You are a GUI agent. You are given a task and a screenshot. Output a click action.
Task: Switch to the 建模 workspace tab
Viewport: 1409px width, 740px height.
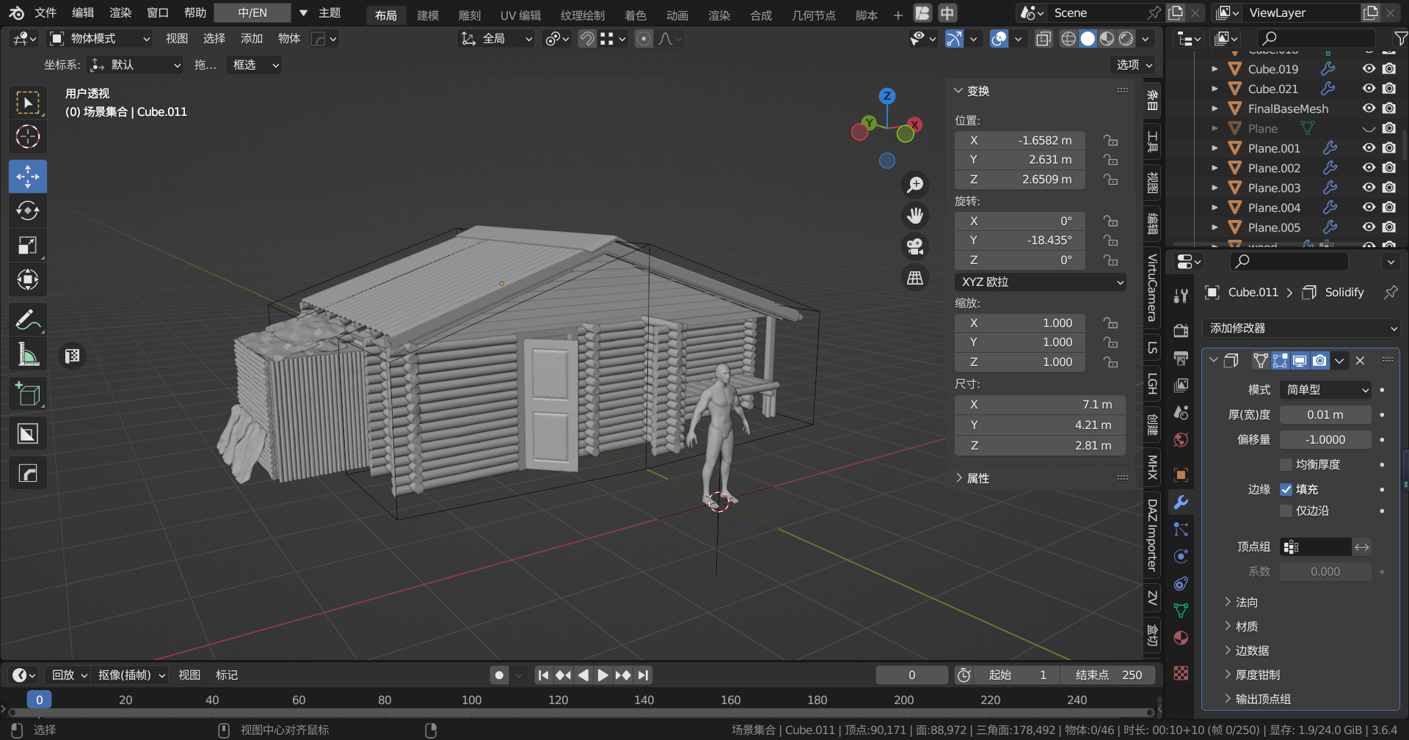pos(428,15)
